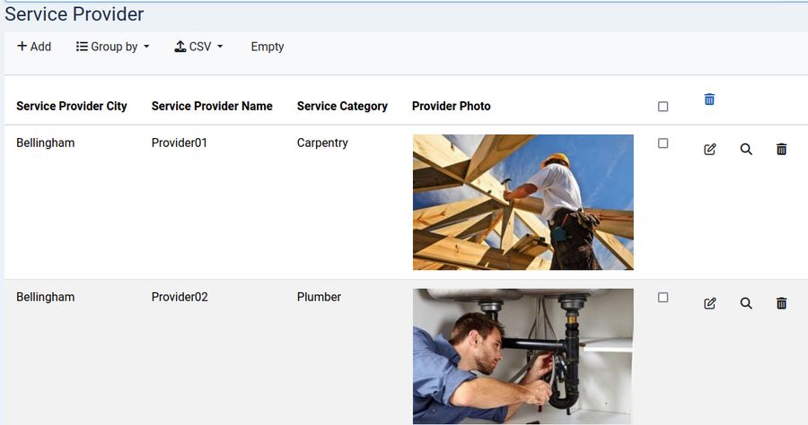
Task: Tick the Provider02 row checkbox
Action: [x=663, y=298]
